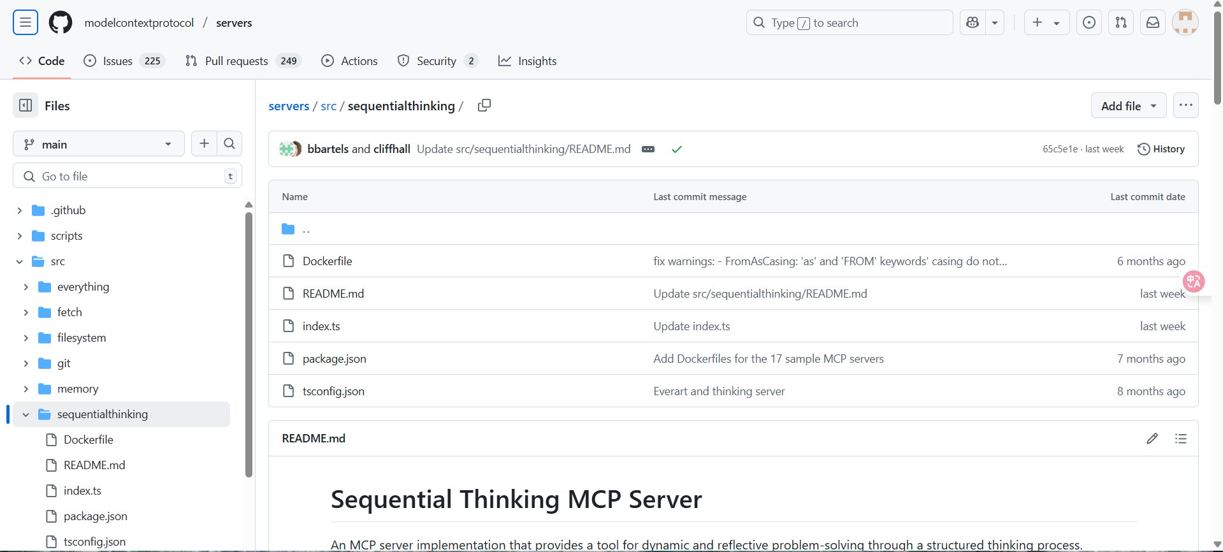Click the sidebar file tree scrollbar

(x=249, y=344)
